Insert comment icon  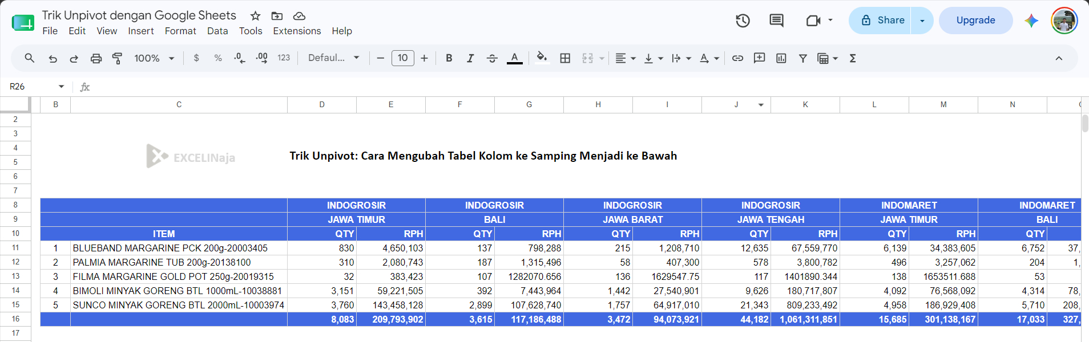click(759, 58)
